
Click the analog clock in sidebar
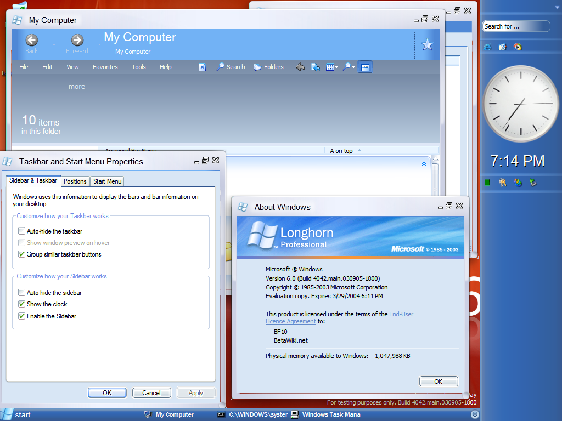click(520, 104)
